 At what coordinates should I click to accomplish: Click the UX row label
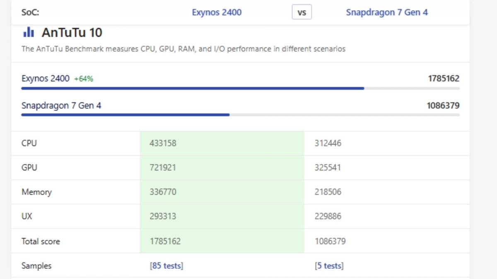pos(27,216)
